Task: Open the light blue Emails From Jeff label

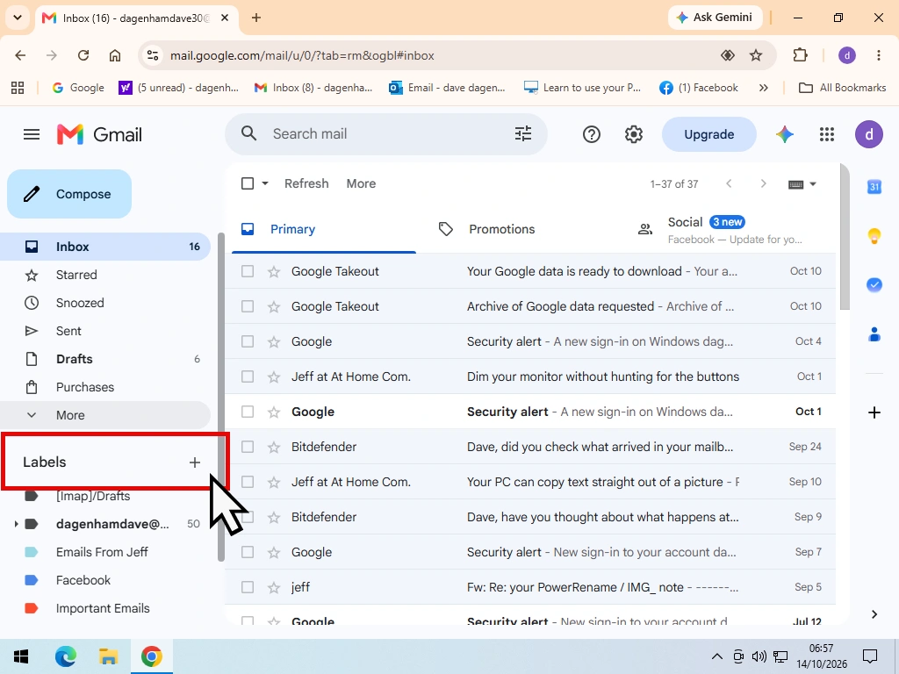Action: tap(105, 552)
